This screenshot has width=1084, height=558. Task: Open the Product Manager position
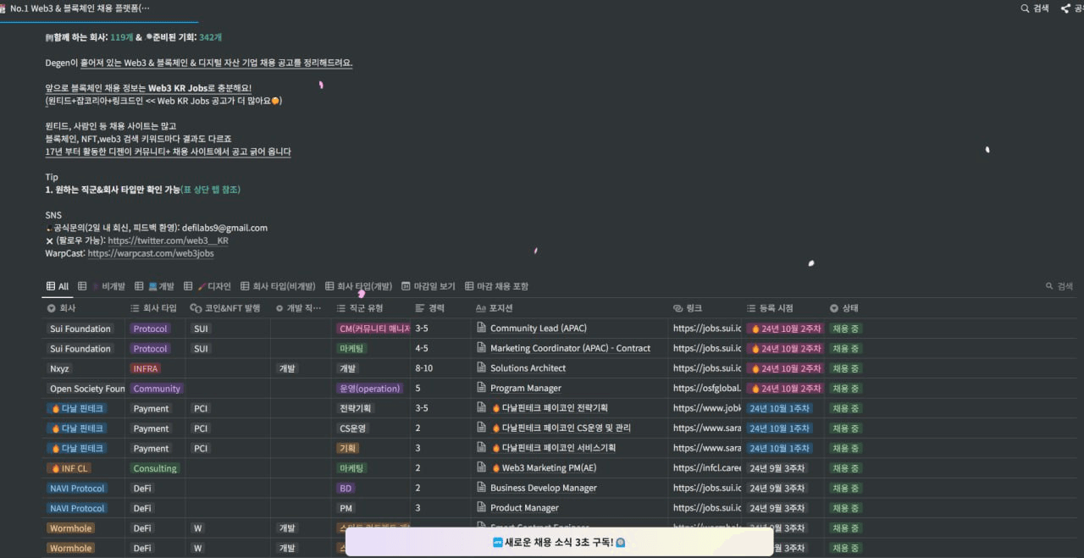pos(524,508)
